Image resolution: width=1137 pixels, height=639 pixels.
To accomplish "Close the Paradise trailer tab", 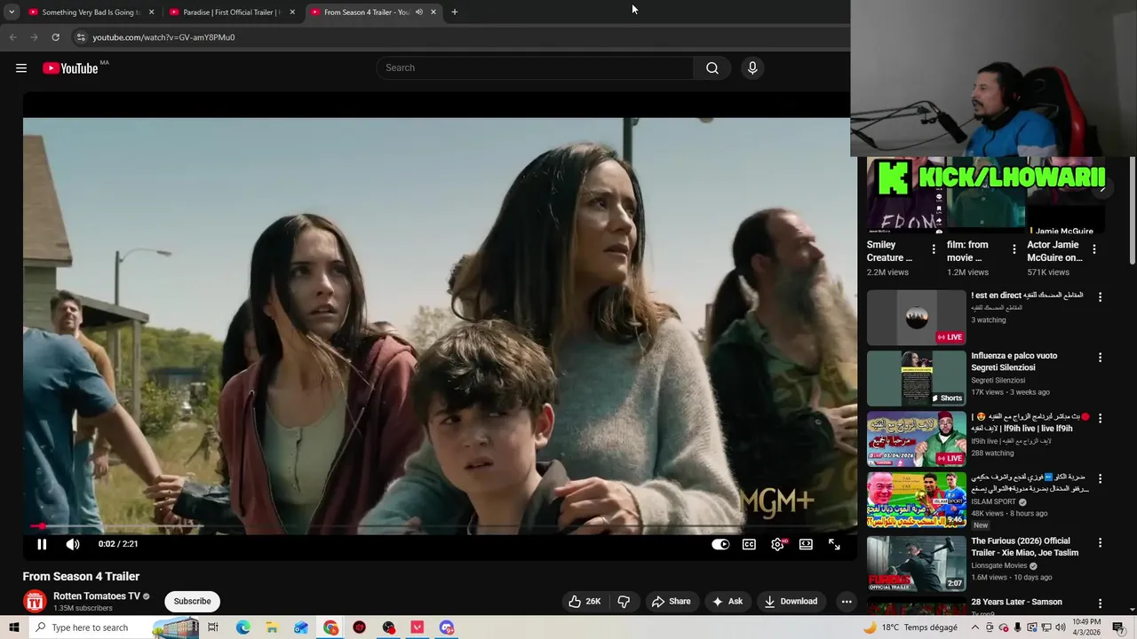I will click(292, 12).
